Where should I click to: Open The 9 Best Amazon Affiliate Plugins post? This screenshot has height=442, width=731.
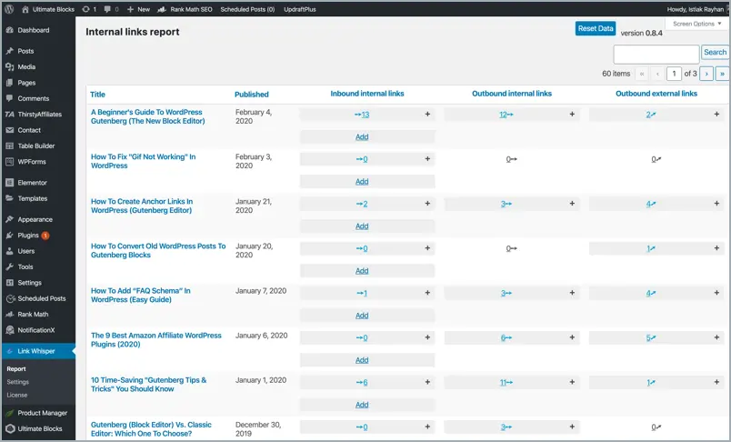pos(156,340)
